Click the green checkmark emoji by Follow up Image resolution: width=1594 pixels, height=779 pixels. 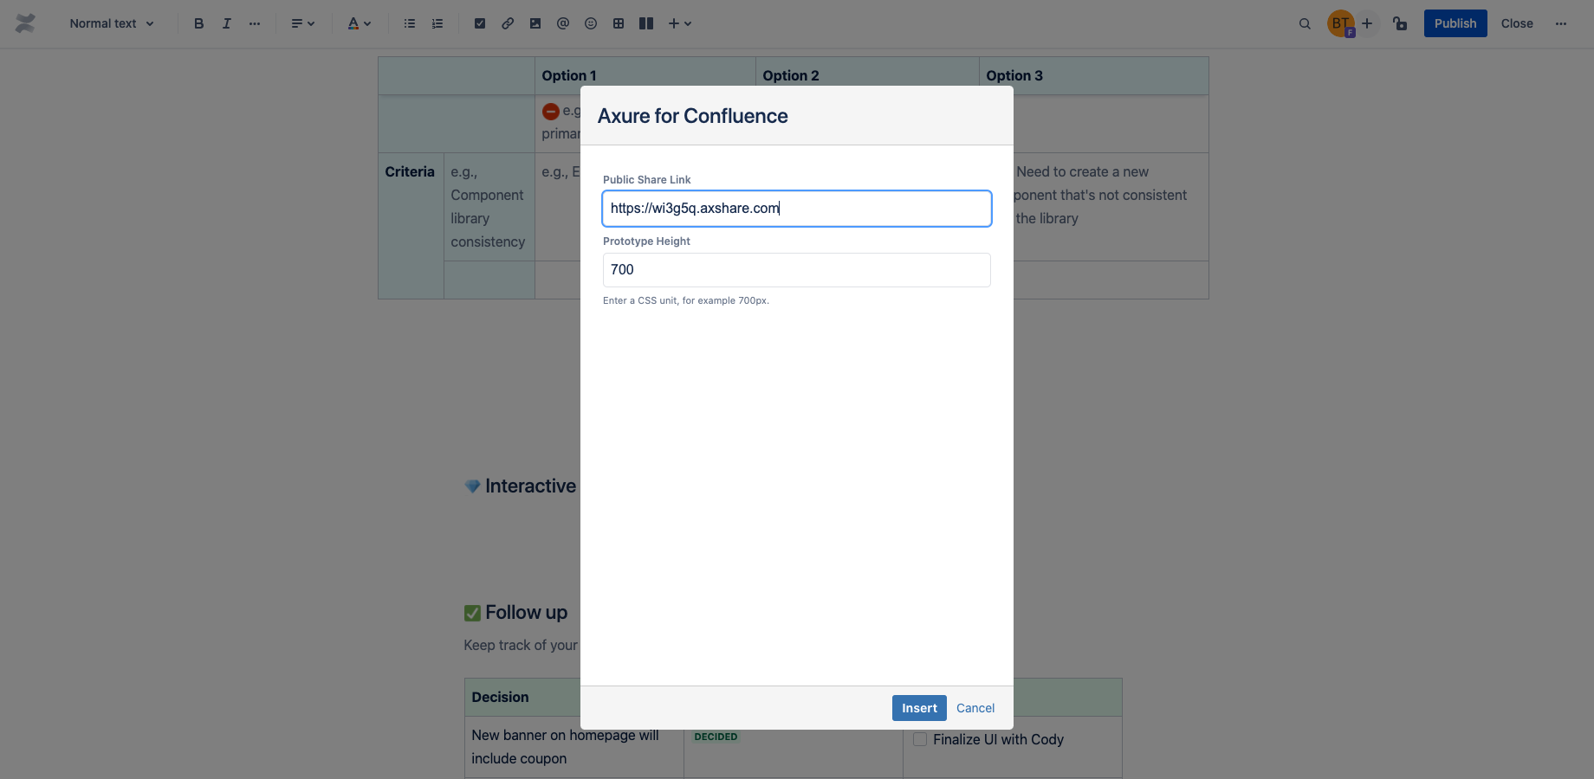[472, 613]
